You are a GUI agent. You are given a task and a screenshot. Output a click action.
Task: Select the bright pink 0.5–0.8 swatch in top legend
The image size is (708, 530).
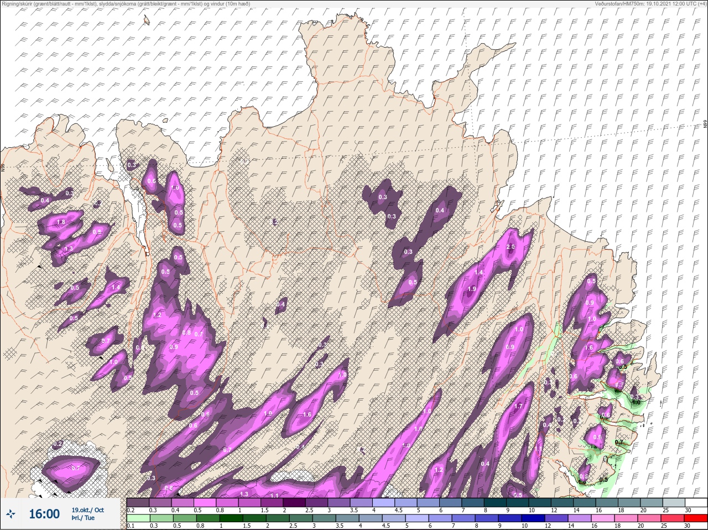205,503
